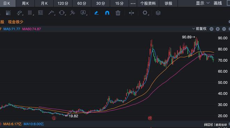The image size is (230, 128).
Task: Click the 80.00 price axis label
Action: click(223, 49)
